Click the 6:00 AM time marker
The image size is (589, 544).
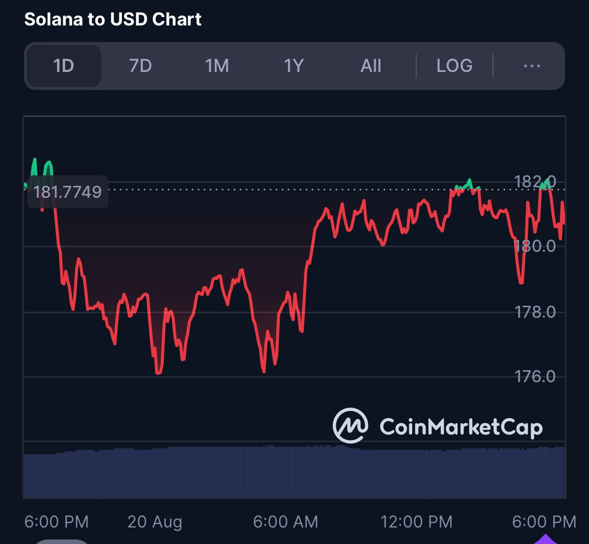tap(285, 522)
